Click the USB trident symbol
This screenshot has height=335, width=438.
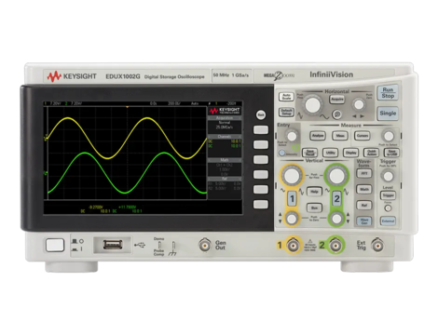click(140, 245)
